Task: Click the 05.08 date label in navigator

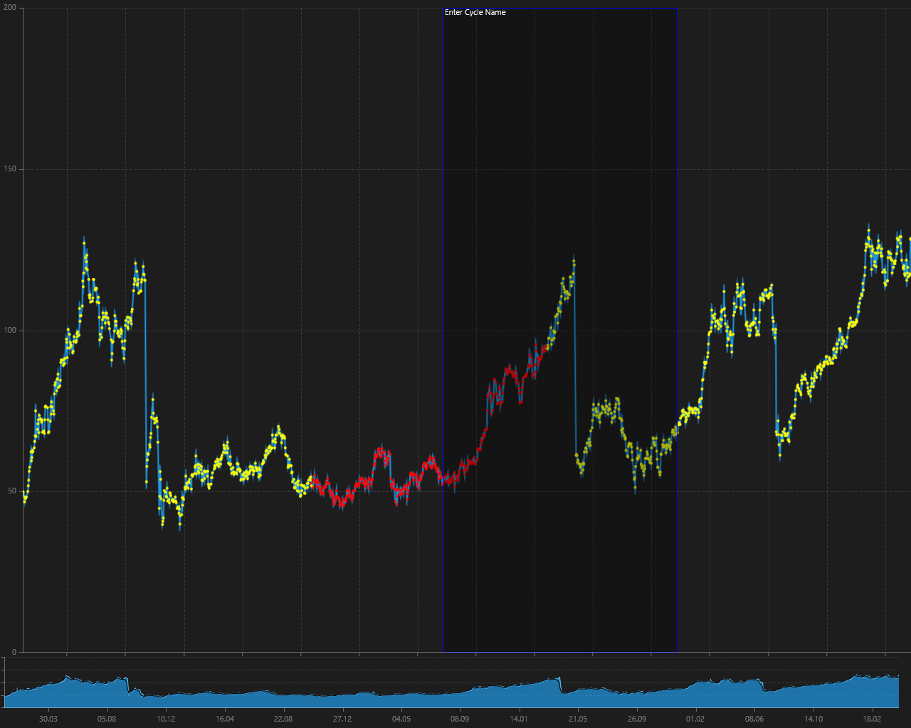Action: 107,719
